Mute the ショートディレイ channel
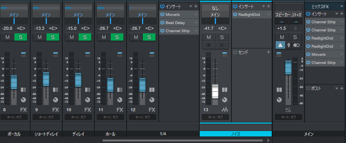The width and height of the screenshot is (346, 143). [40, 37]
